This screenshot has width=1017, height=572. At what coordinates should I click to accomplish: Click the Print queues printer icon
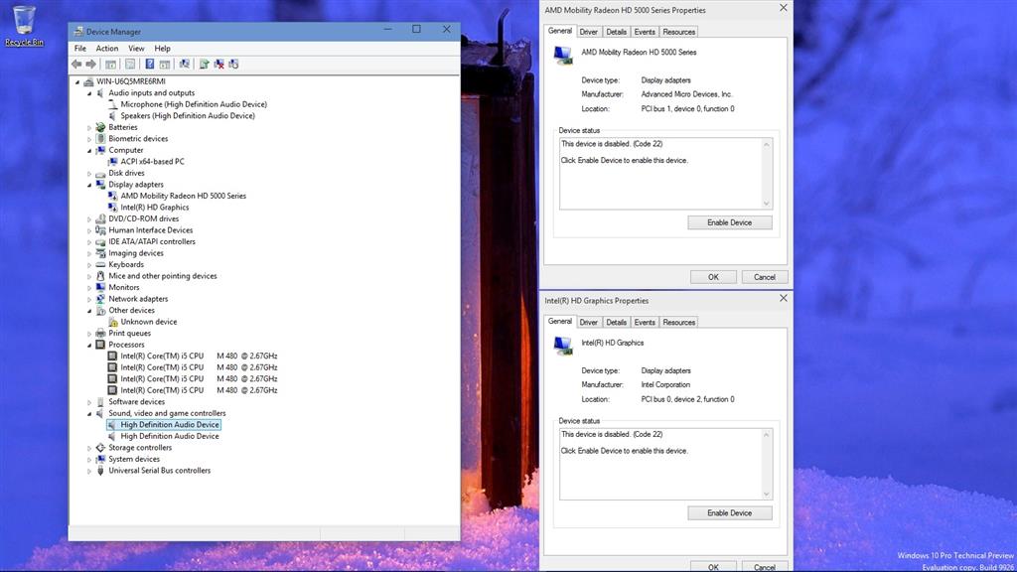[x=100, y=334]
